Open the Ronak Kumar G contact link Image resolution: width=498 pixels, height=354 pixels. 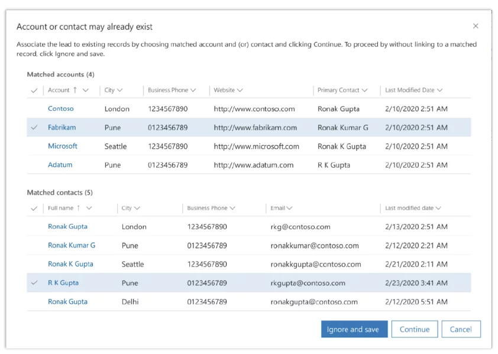click(72, 245)
